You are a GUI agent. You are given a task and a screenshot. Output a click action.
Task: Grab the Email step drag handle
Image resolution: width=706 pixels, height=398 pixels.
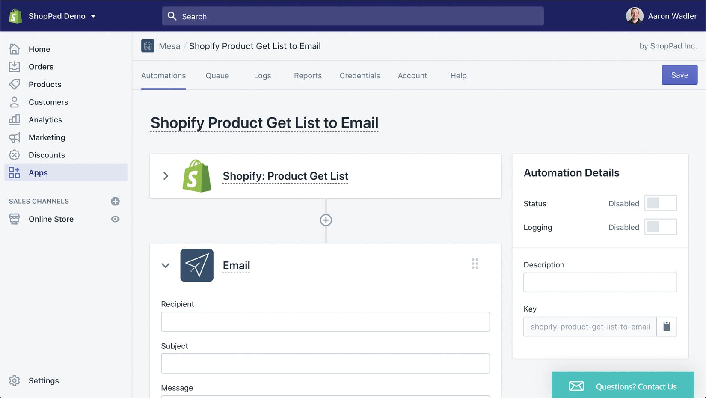click(x=475, y=264)
